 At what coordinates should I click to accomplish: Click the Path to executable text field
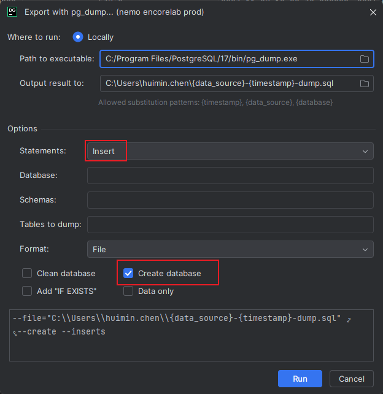(x=227, y=59)
